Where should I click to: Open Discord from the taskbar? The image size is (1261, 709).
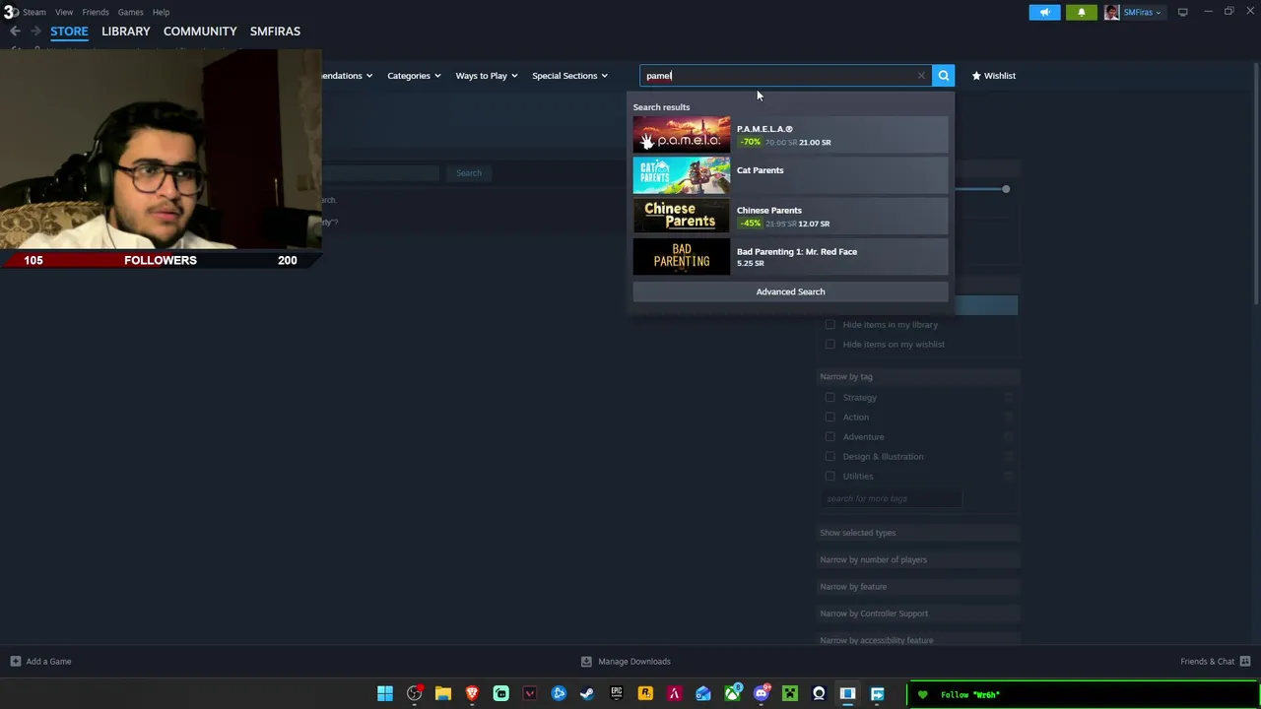point(761,694)
